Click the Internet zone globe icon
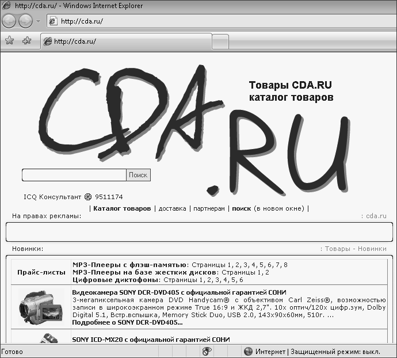This screenshot has height=358, width=397. pyautogui.click(x=248, y=351)
